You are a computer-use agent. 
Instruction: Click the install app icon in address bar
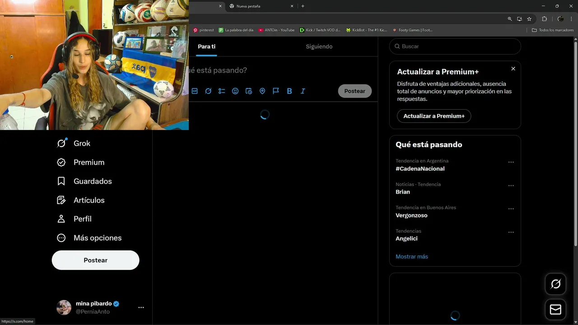tap(519, 19)
